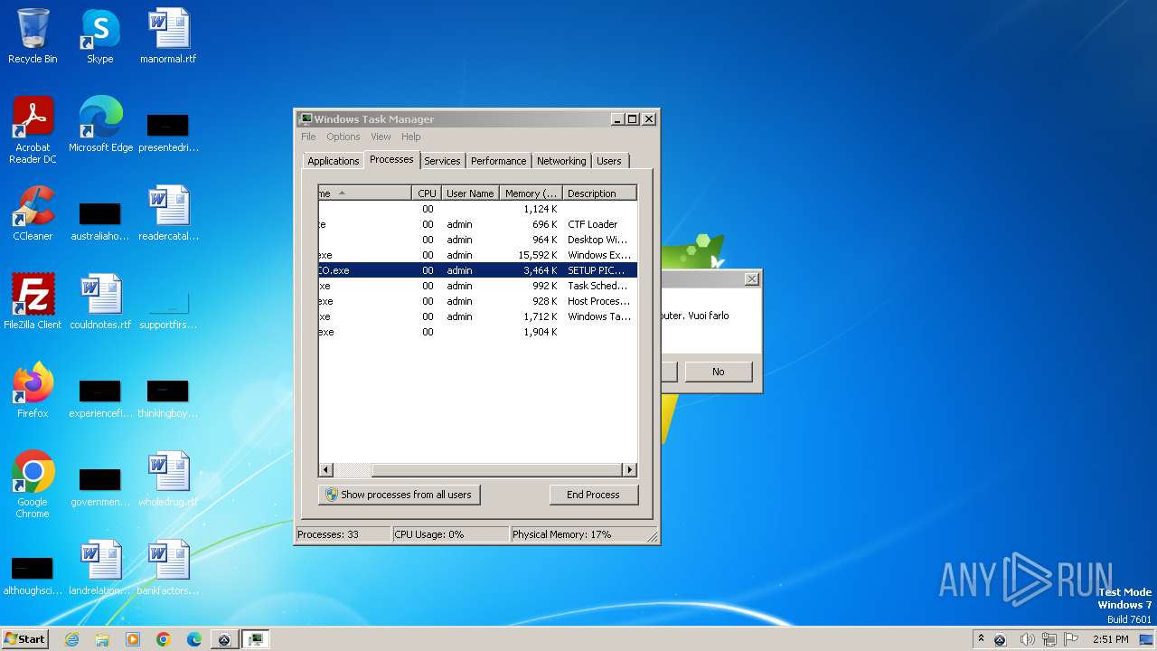Open wholedrug.rtf document icon
This screenshot has width=1157, height=651.
(168, 479)
